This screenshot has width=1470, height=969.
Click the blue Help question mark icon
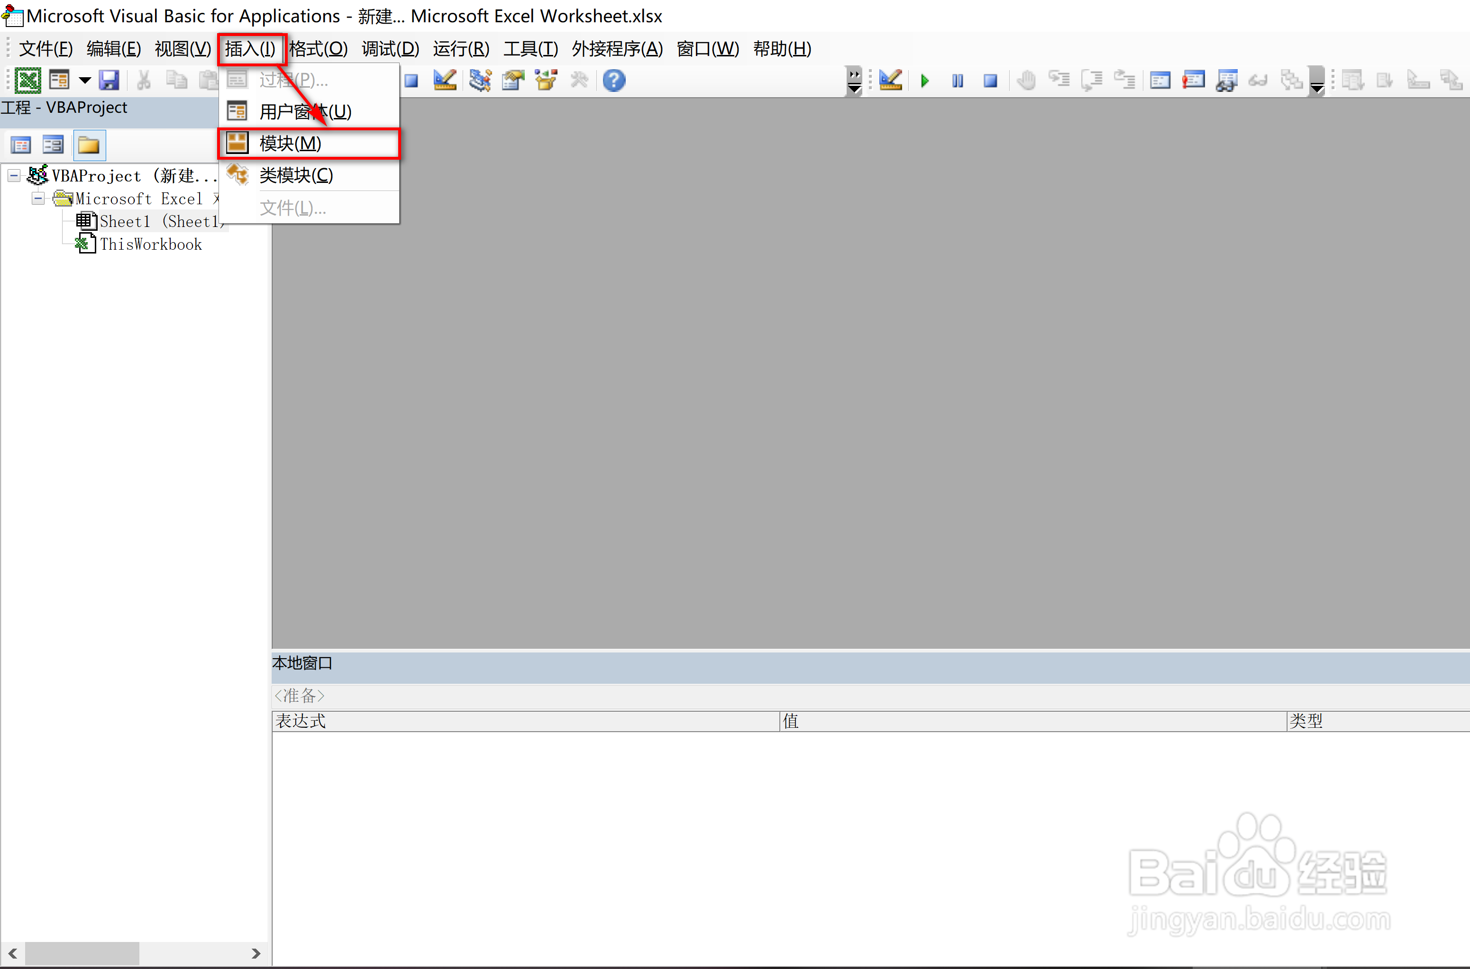click(x=614, y=81)
